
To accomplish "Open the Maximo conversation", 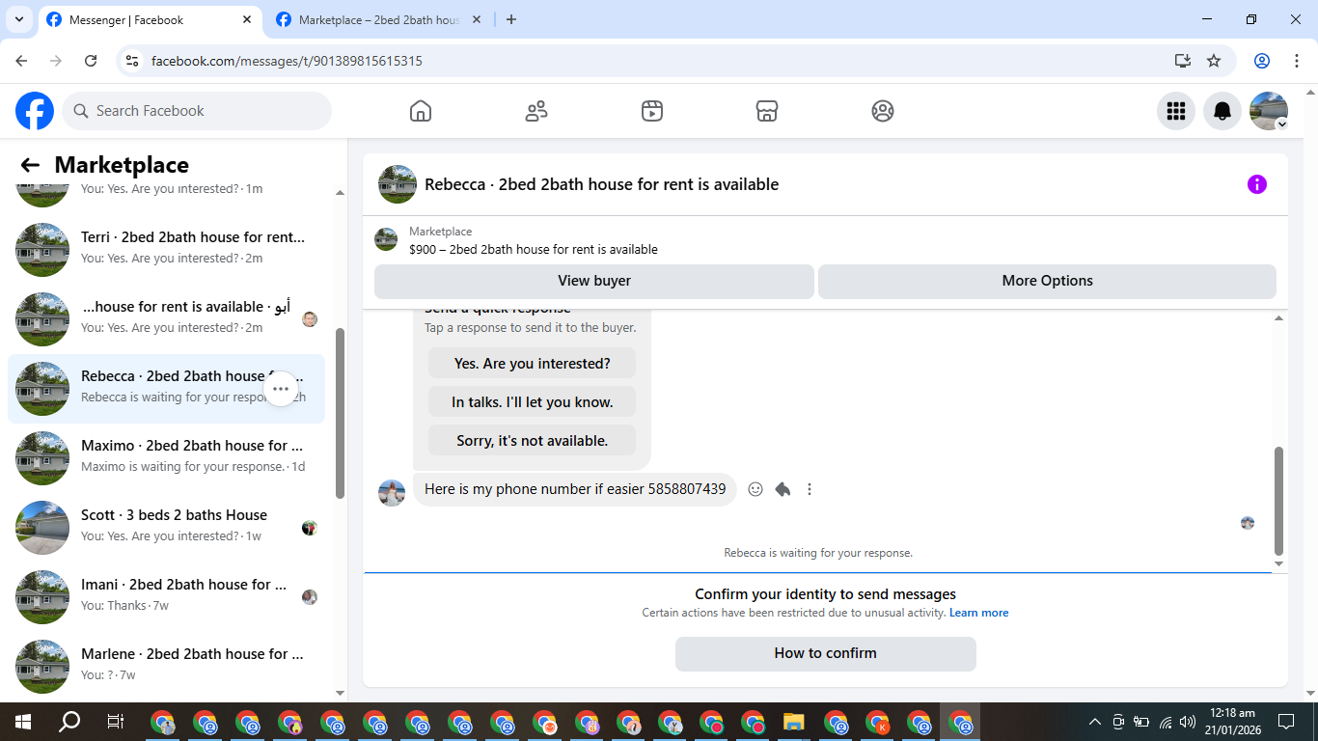I will tap(166, 458).
